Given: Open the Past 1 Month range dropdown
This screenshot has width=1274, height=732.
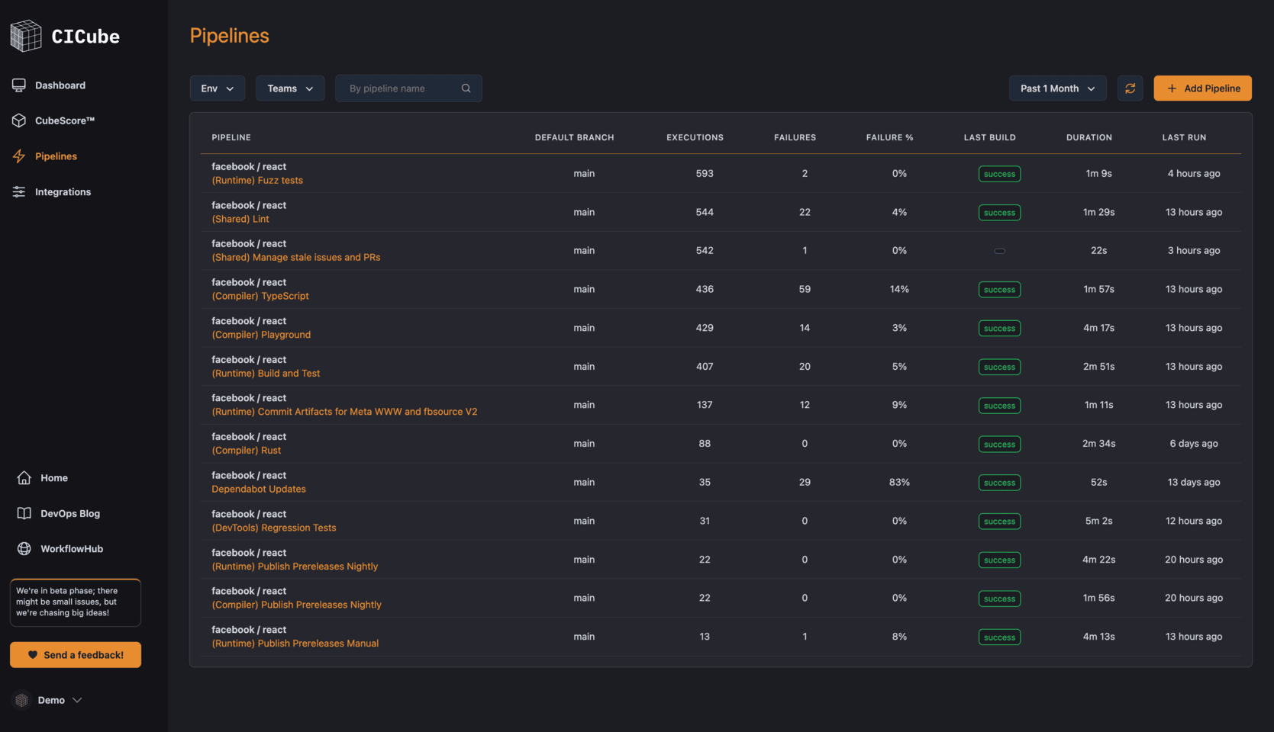Looking at the screenshot, I should tap(1058, 88).
